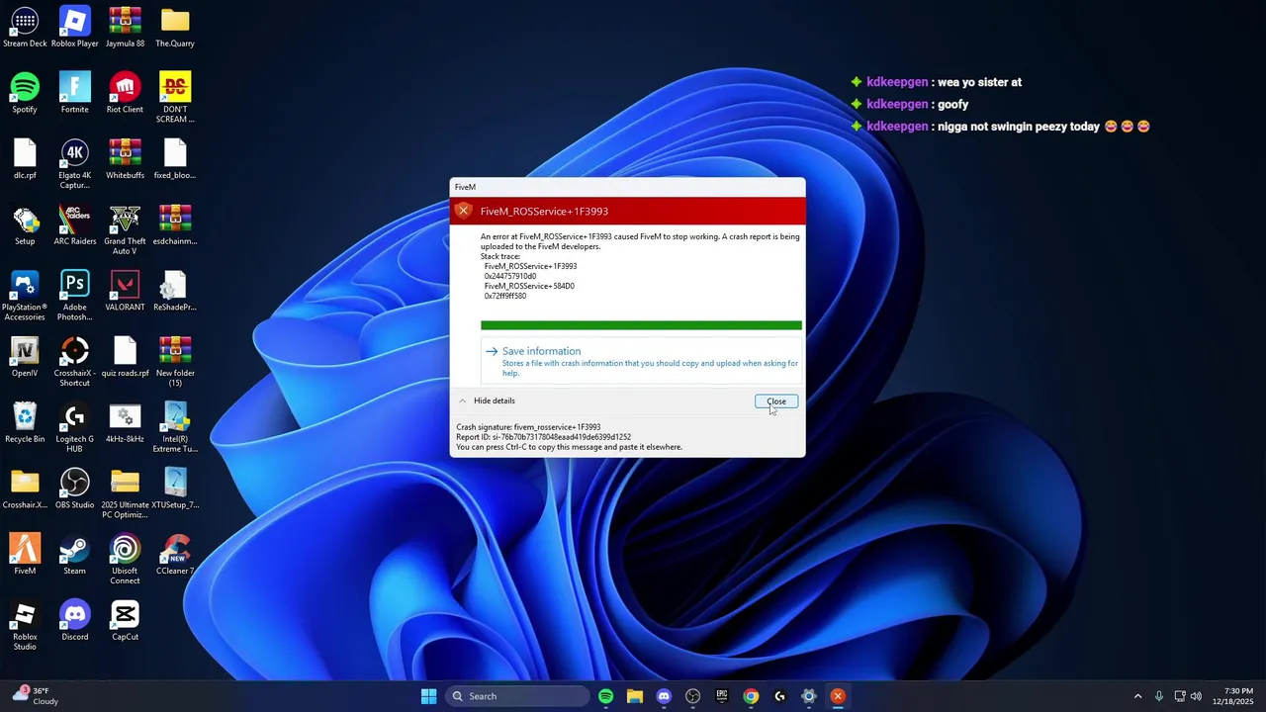1266x712 pixels.
Task: Select the Riot Client desktop icon
Action: 125,93
